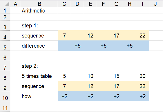Click the row 6 header

[x=5, y=56]
